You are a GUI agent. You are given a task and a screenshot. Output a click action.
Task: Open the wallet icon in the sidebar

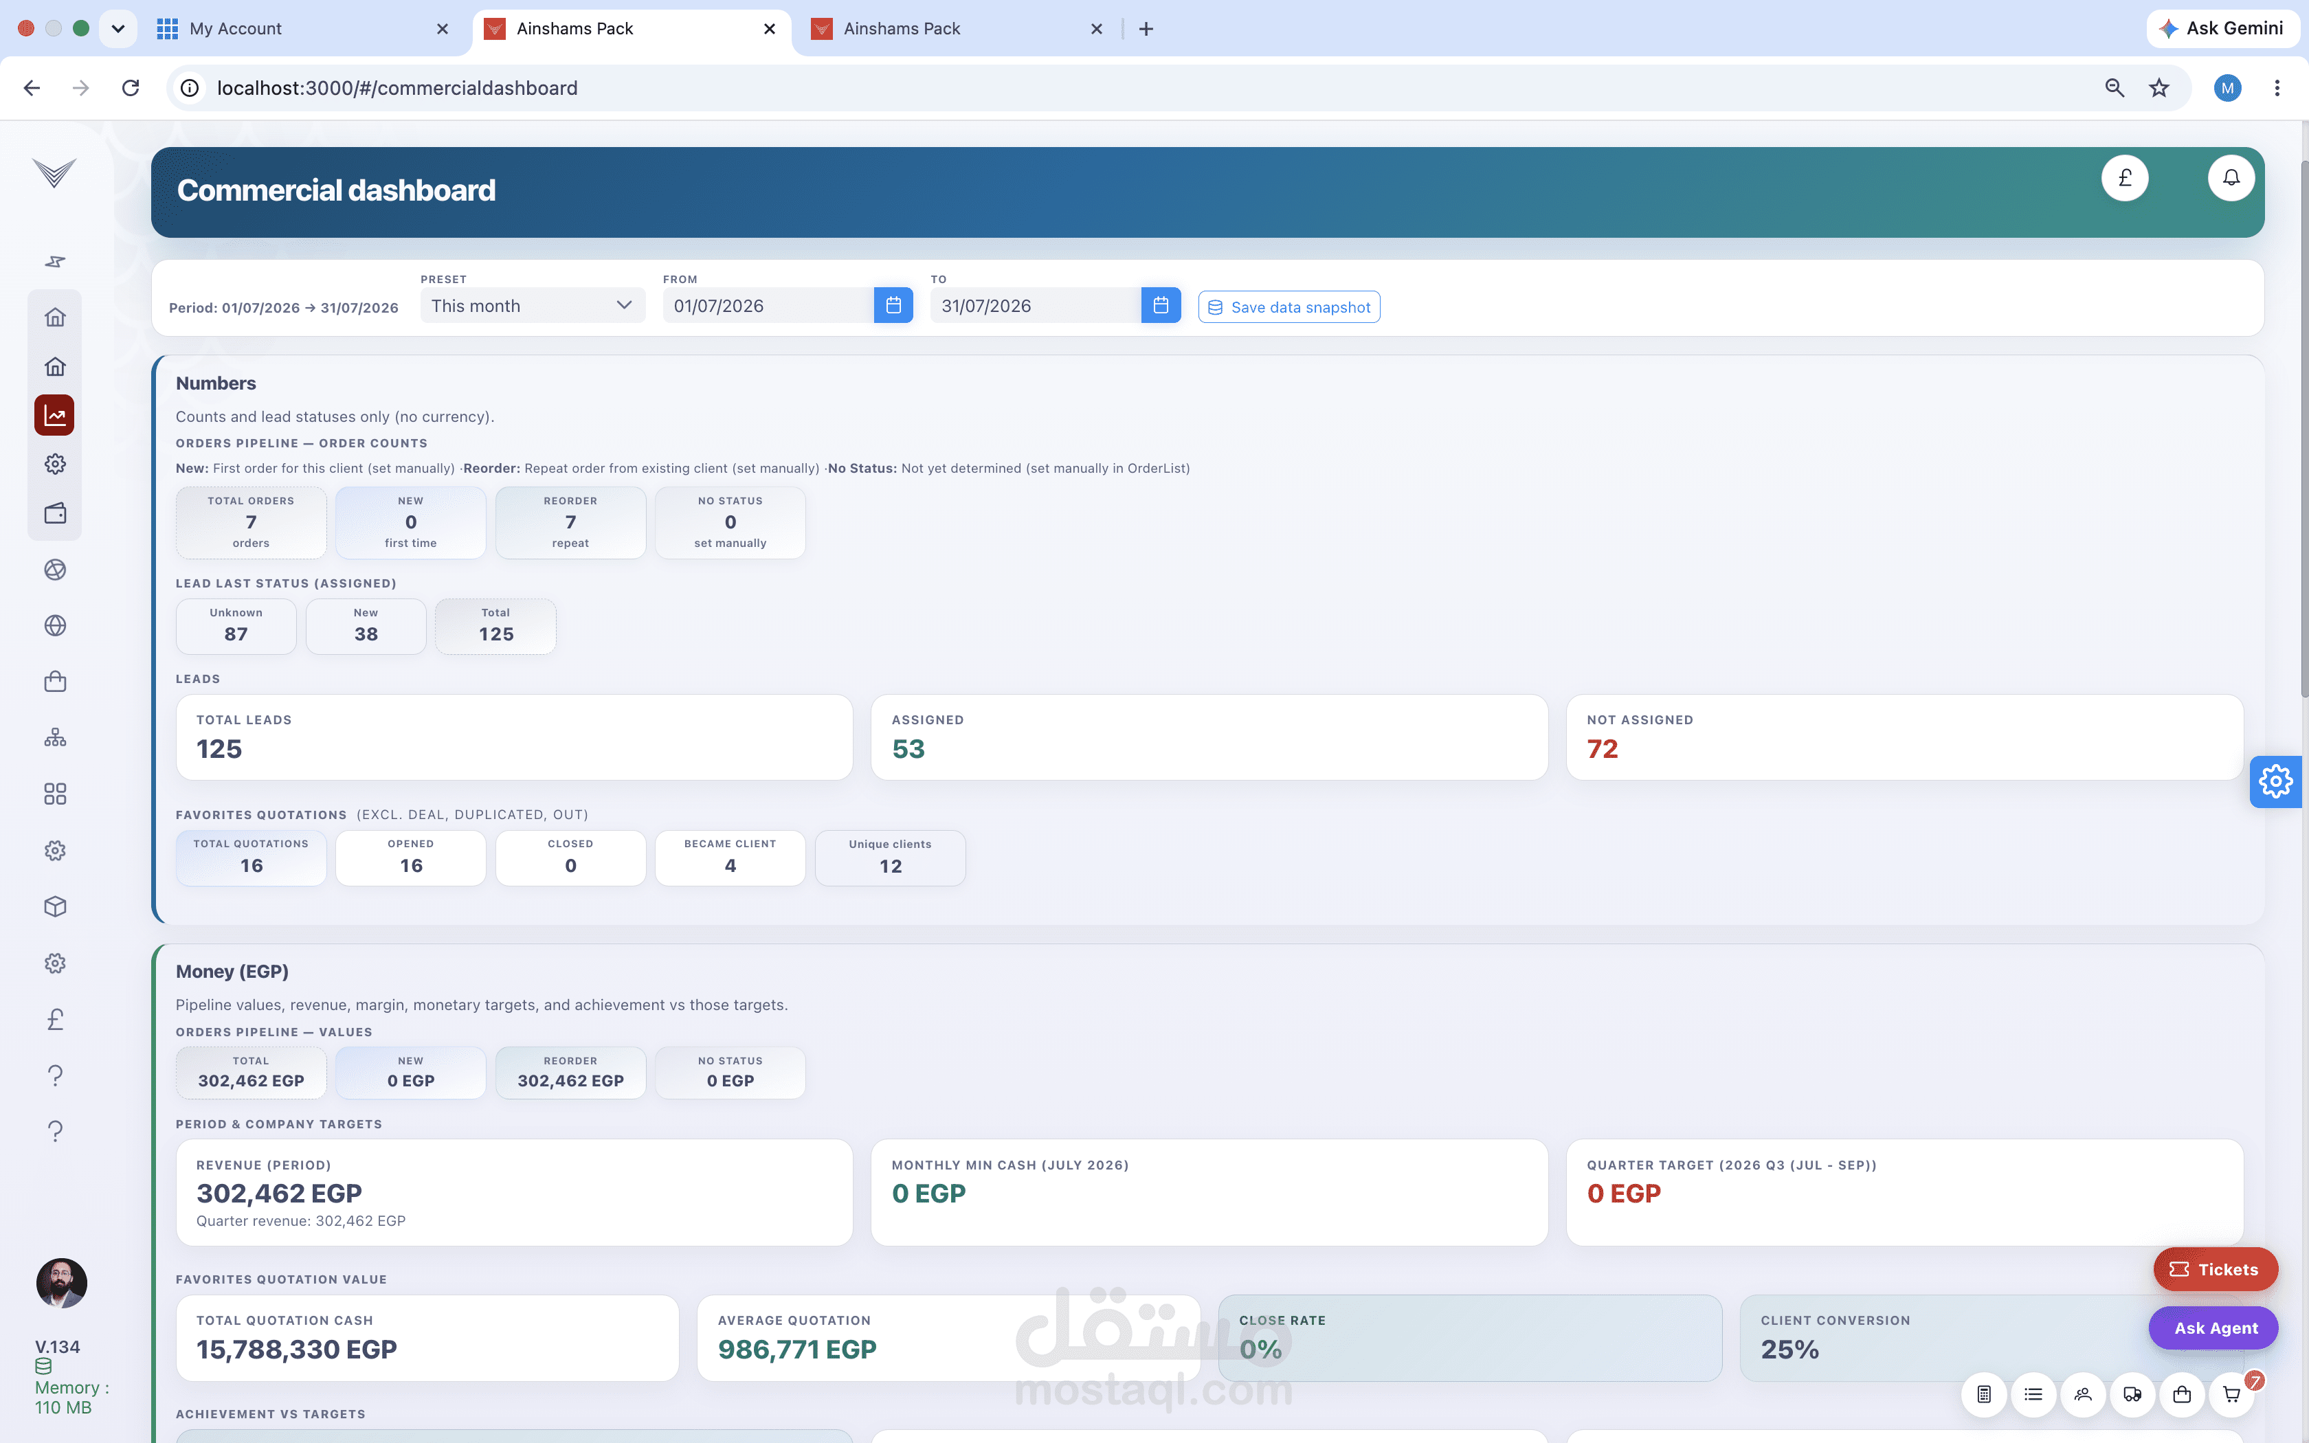tap(56, 513)
